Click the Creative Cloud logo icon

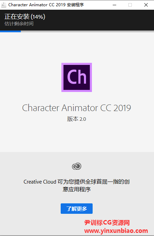coord(77,166)
